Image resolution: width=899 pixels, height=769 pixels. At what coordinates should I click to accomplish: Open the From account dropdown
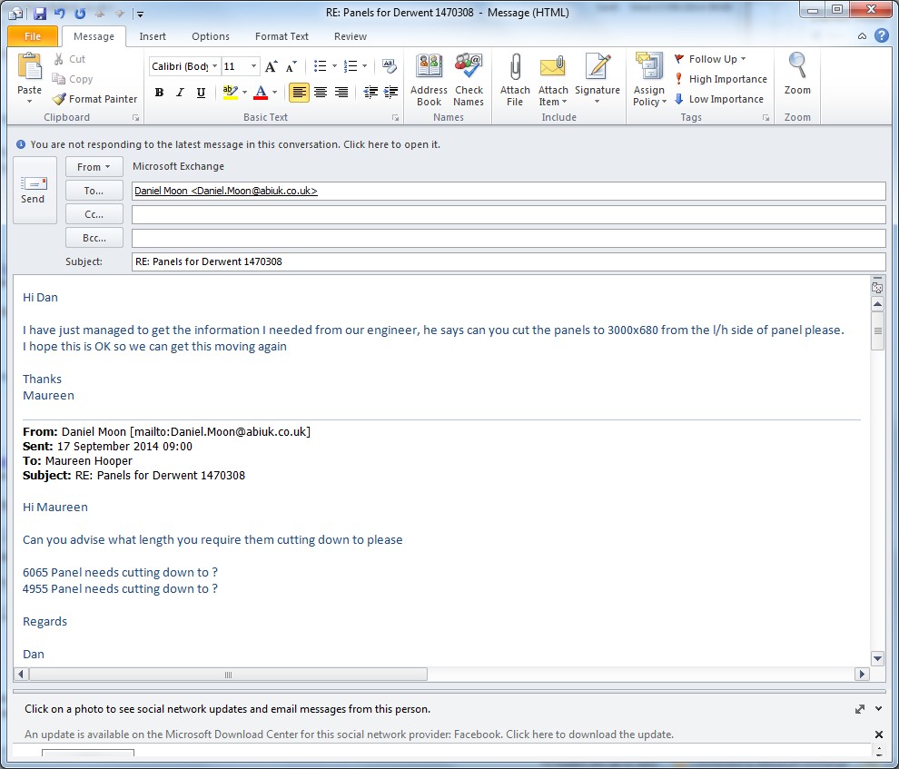(x=94, y=167)
